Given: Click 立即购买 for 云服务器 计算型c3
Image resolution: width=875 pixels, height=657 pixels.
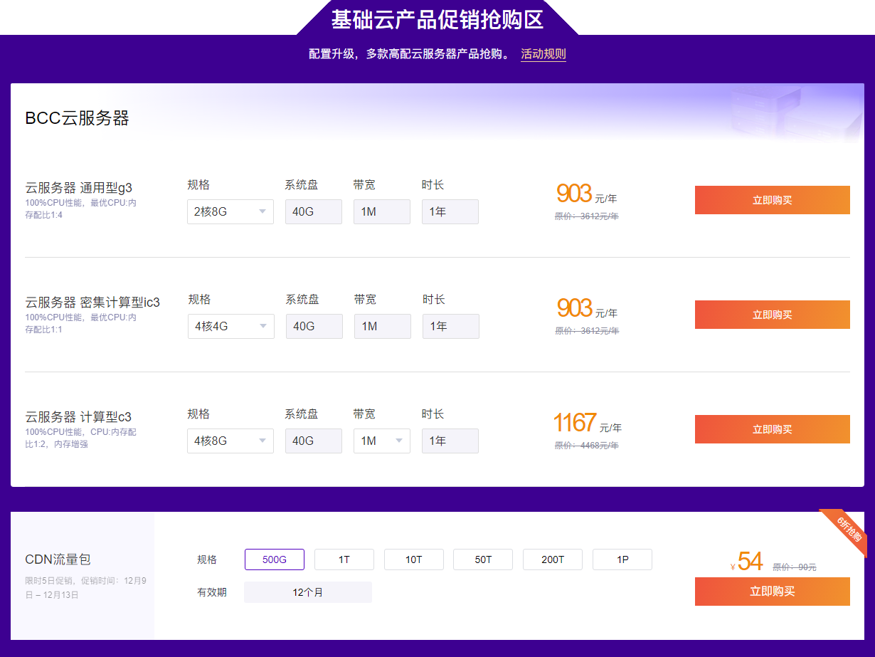Looking at the screenshot, I should pyautogui.click(x=773, y=429).
